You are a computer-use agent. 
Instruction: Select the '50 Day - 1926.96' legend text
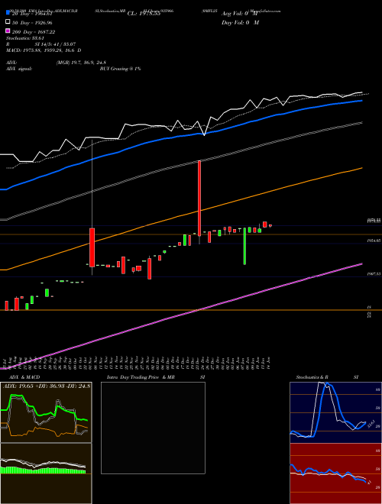(x=31, y=23)
